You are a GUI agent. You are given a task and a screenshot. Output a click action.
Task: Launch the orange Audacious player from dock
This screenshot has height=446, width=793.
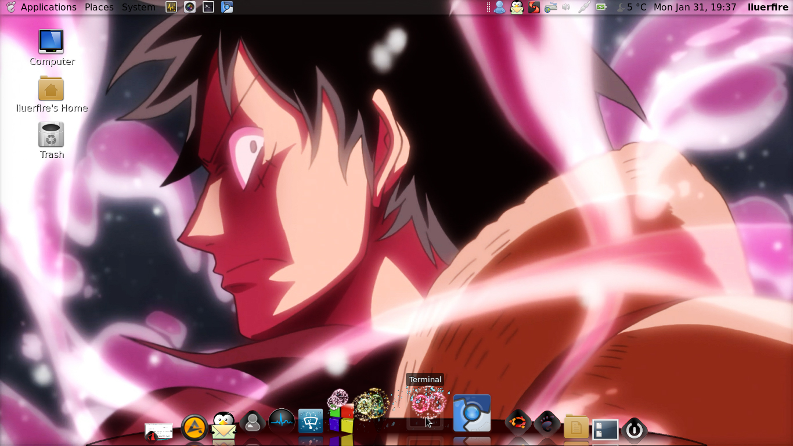[194, 429]
